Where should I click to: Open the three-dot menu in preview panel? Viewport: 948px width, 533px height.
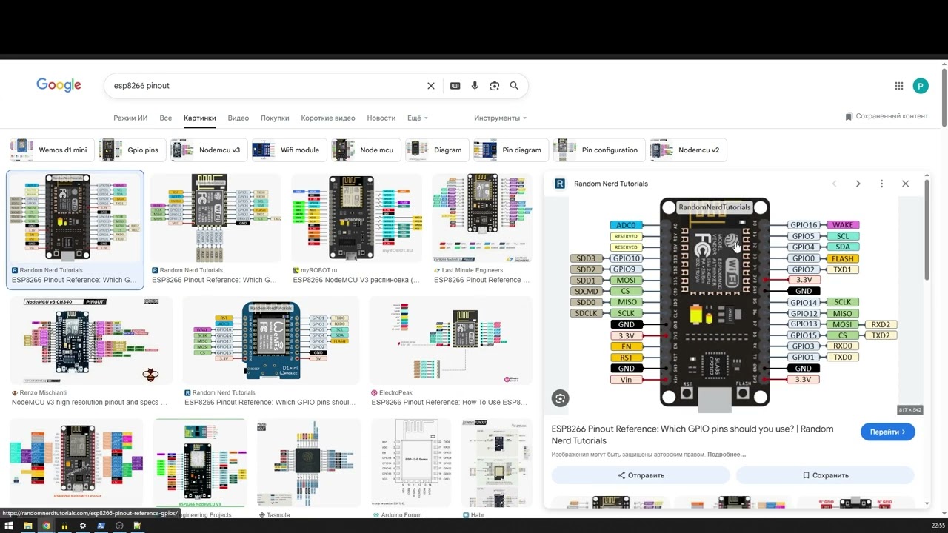[881, 184]
